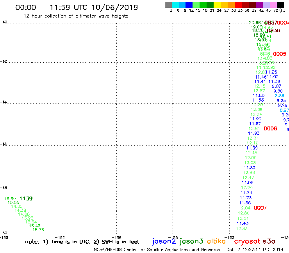The width and height of the screenshot is (289, 253).
Task: Click the red time label 0005
Action: (280, 54)
